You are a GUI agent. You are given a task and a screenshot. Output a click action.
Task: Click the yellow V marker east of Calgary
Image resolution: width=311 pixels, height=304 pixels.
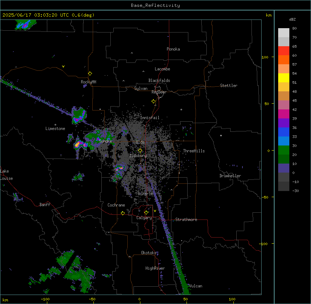(155, 211)
